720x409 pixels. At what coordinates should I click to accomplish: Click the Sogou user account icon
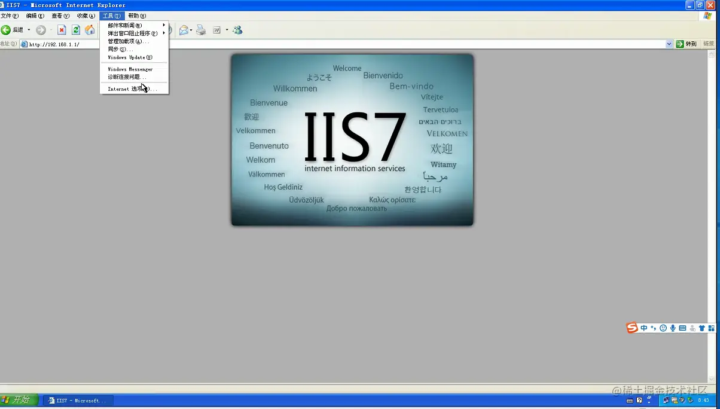(x=692, y=328)
